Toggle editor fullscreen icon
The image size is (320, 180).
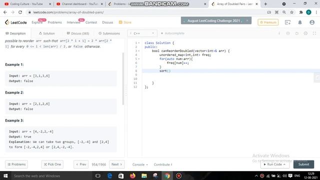(x=314, y=33)
